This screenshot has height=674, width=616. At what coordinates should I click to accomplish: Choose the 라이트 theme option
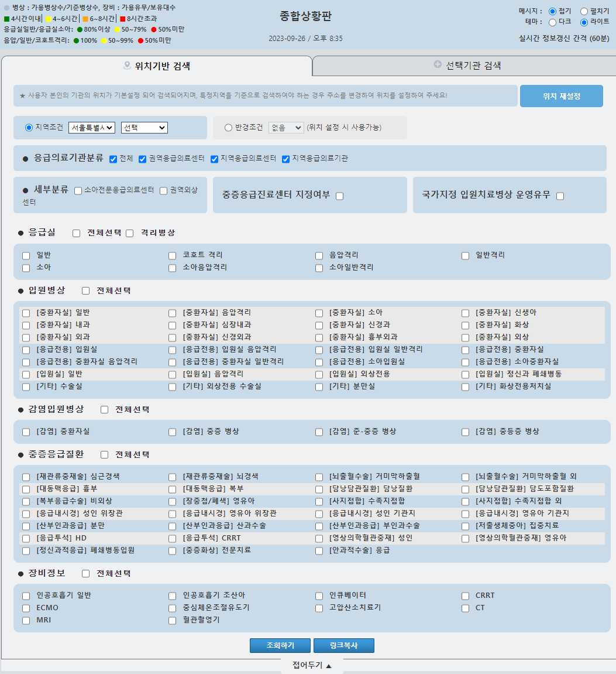click(584, 22)
